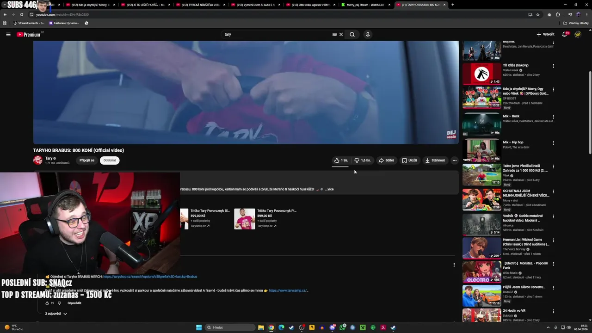
Task: Open a new browser tab
Action: click(452, 5)
